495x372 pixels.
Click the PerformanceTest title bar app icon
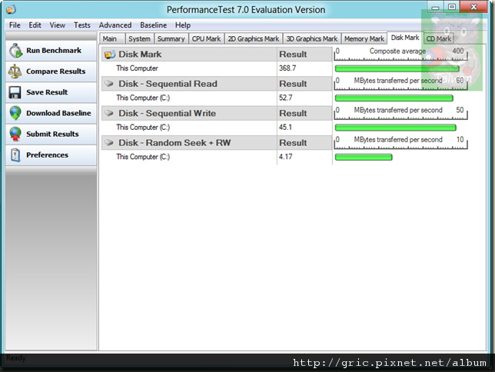click(11, 9)
